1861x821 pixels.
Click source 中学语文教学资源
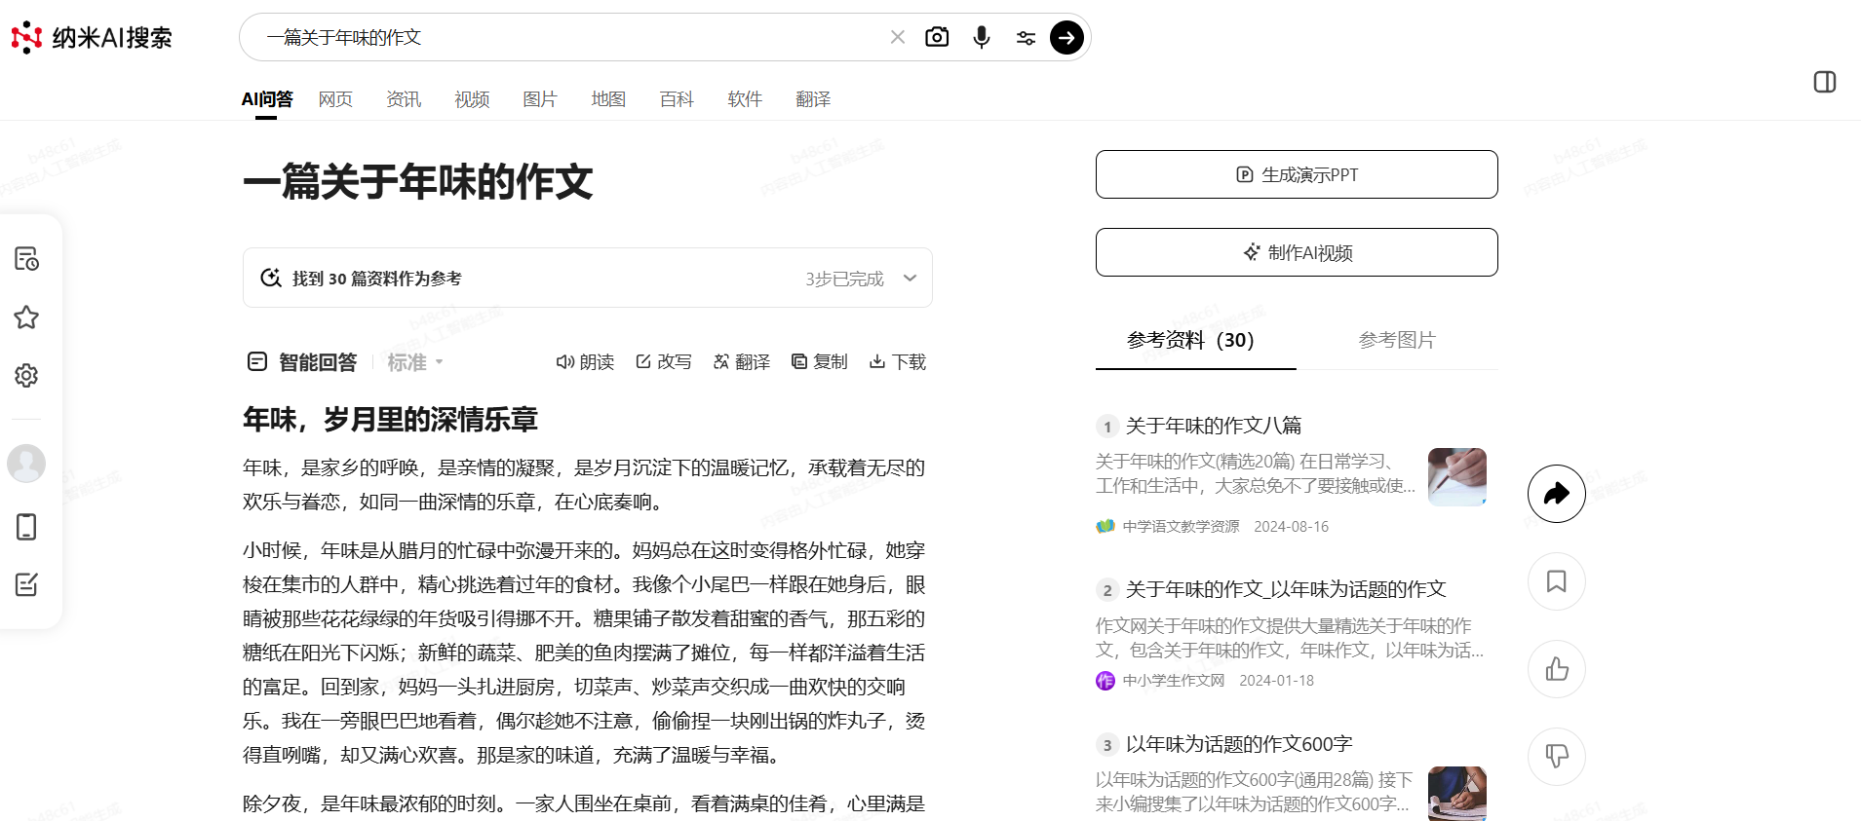tap(1181, 527)
